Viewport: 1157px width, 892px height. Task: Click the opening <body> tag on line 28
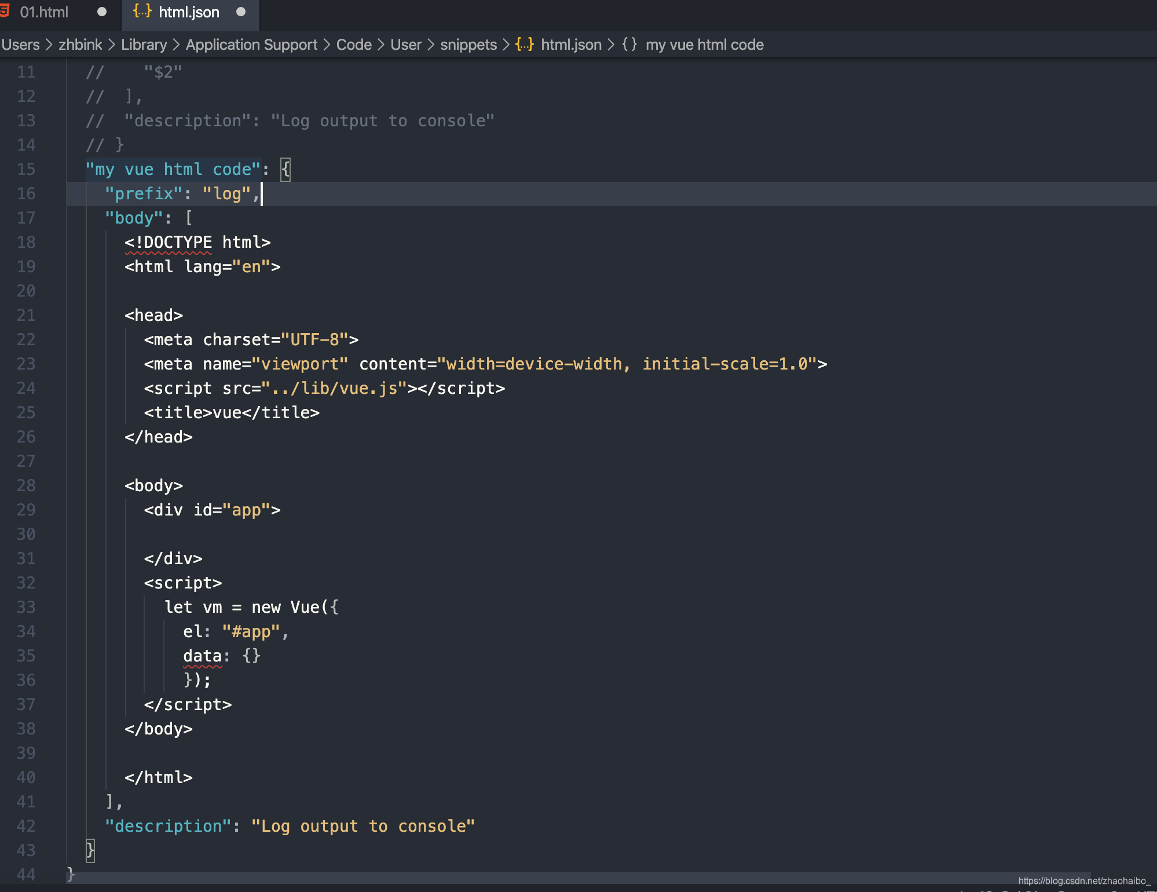click(x=154, y=485)
